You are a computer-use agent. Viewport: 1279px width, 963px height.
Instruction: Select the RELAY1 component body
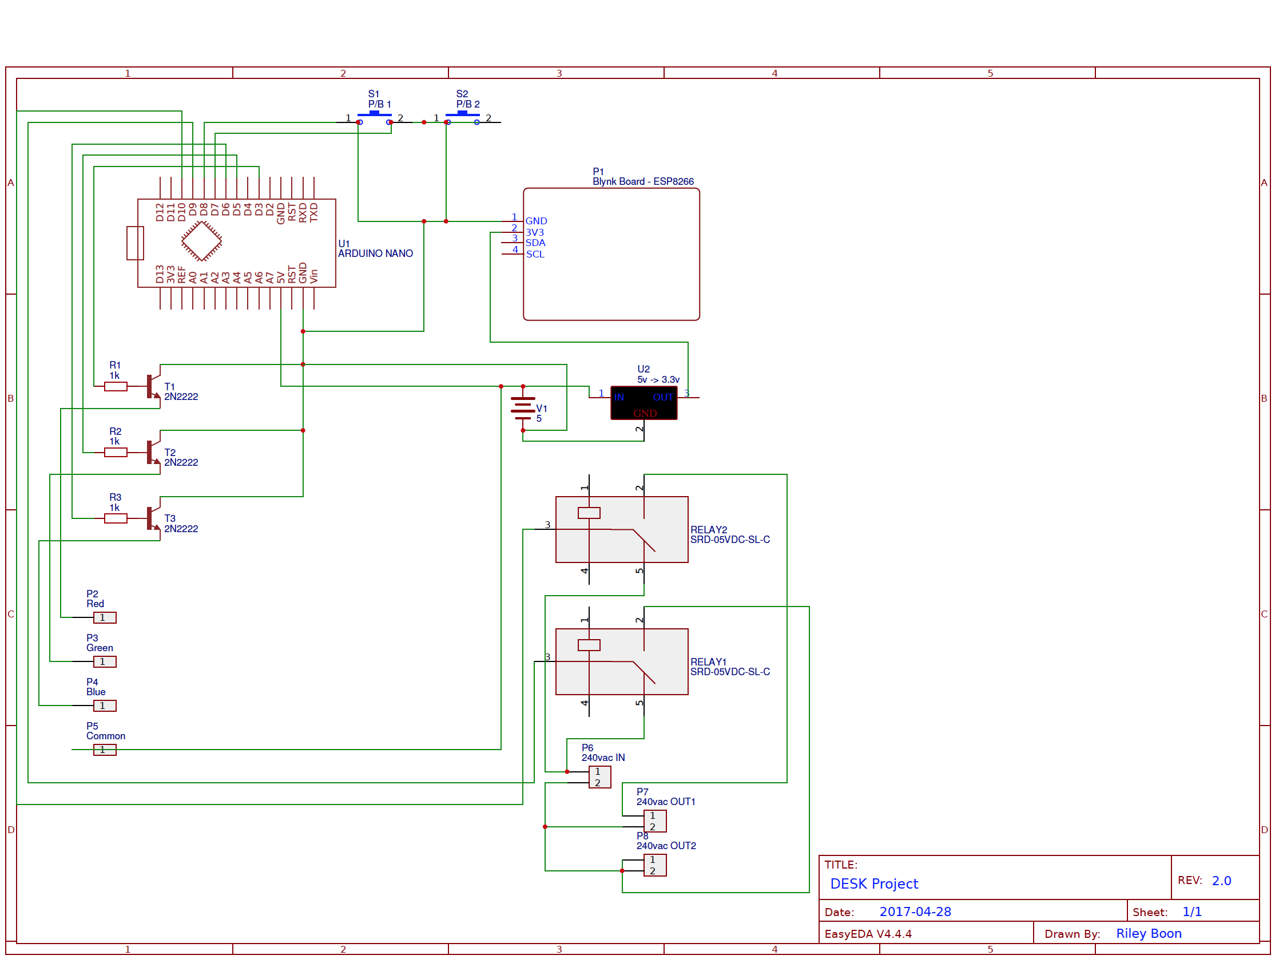click(x=623, y=663)
